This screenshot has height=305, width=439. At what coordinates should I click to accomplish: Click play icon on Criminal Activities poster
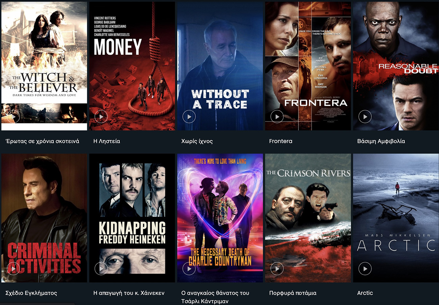point(13,269)
